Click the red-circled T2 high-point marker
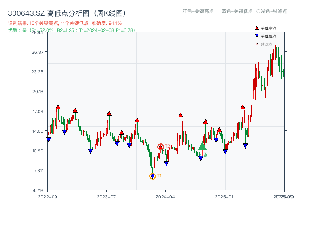This screenshot has height=237, width=316. click(160, 147)
